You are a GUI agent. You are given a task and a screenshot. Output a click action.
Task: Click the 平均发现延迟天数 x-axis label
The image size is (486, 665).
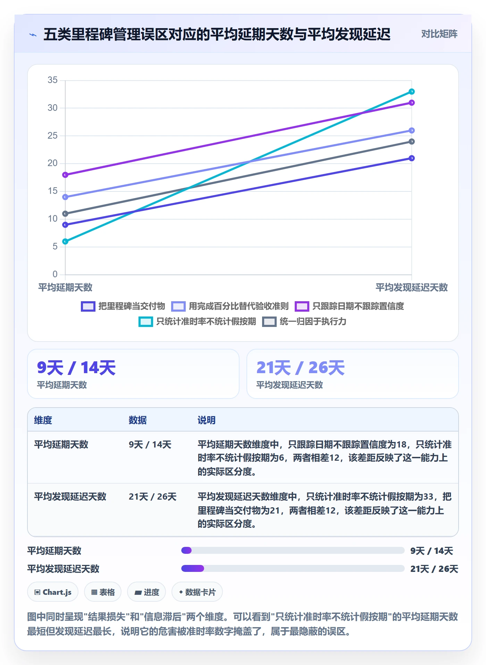411,288
